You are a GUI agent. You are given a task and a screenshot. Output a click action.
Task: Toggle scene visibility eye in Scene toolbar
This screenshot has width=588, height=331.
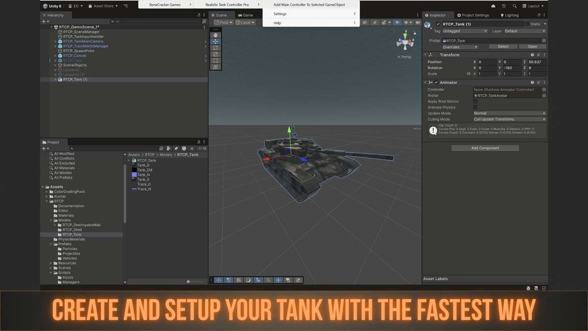(397, 23)
